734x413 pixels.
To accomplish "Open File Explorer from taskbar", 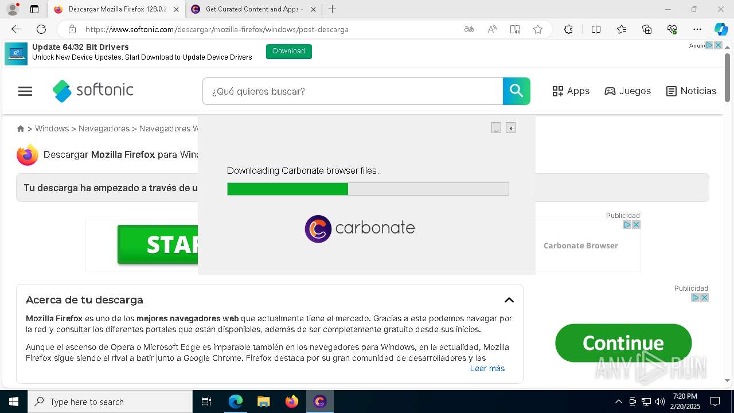I will pyautogui.click(x=264, y=402).
